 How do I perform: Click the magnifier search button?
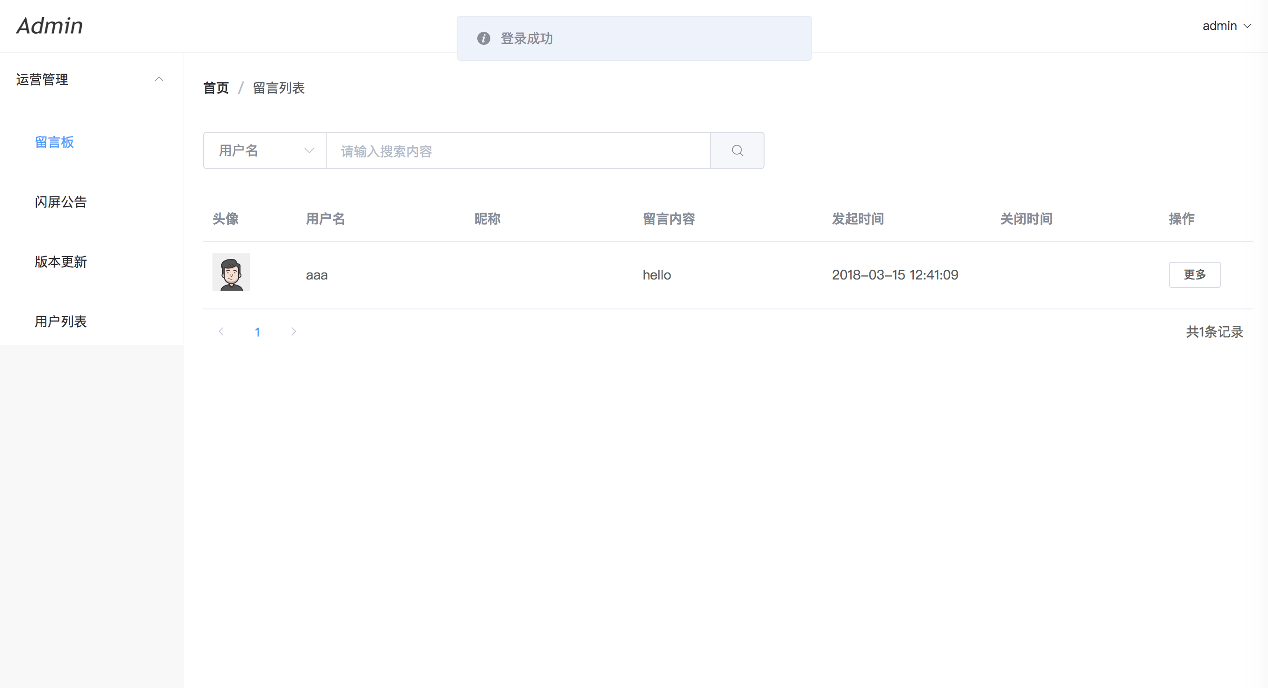[737, 150]
